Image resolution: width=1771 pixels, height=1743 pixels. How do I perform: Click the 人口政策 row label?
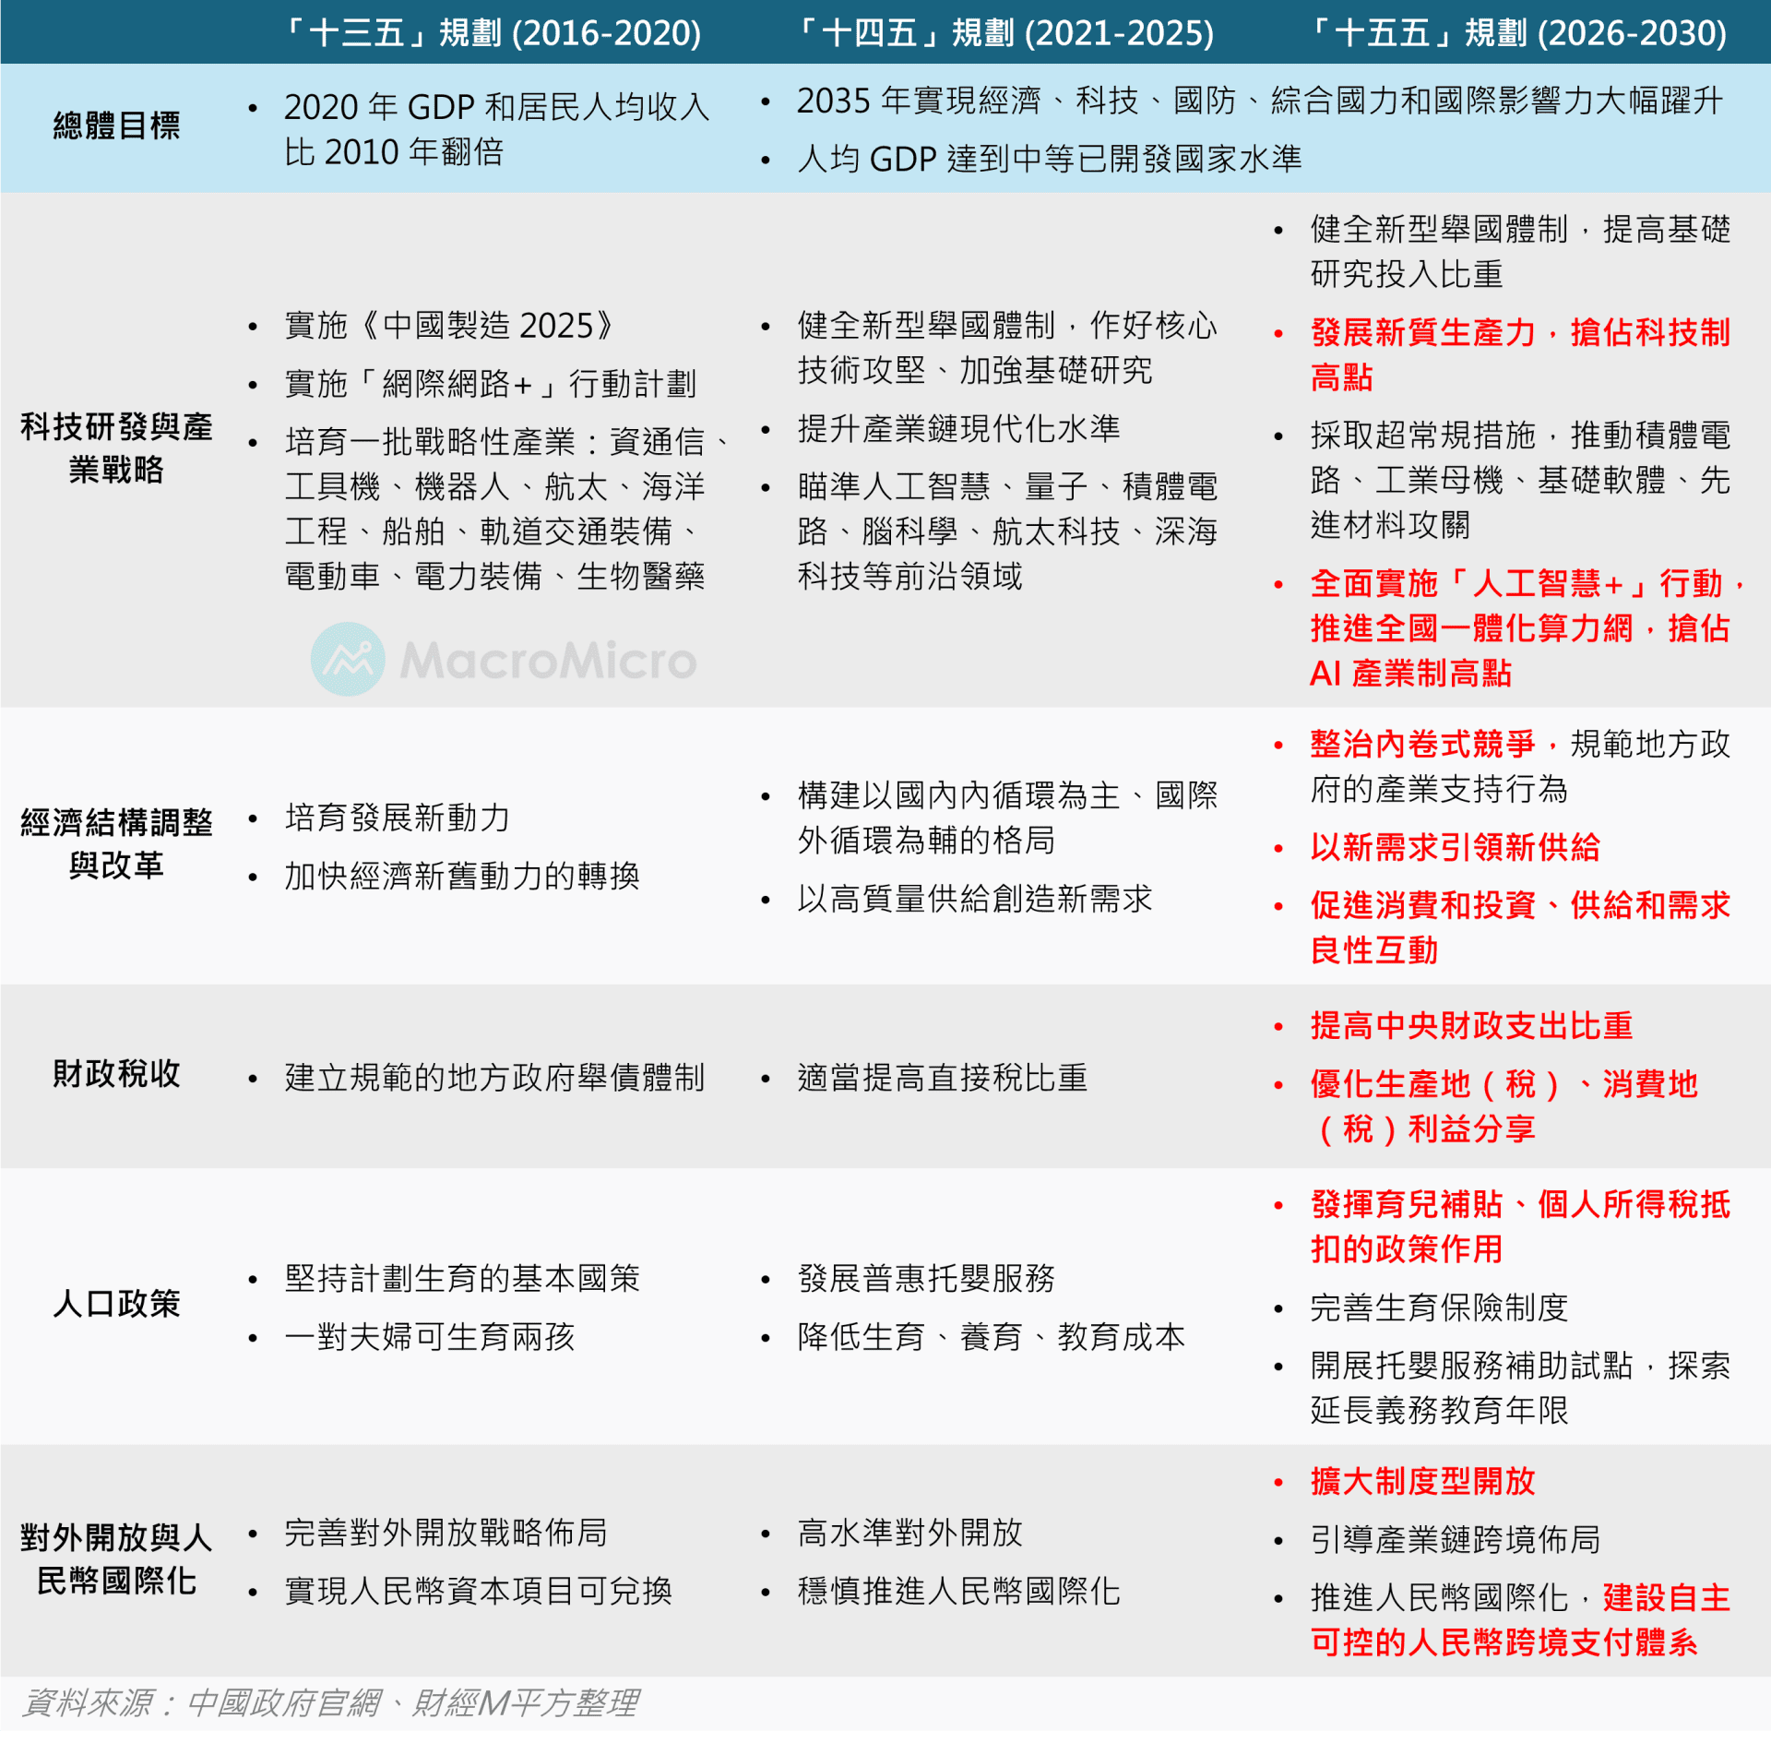coord(116,1306)
